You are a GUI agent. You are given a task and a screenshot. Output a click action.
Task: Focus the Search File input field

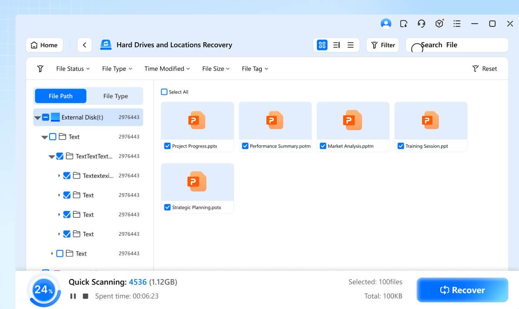click(457, 45)
